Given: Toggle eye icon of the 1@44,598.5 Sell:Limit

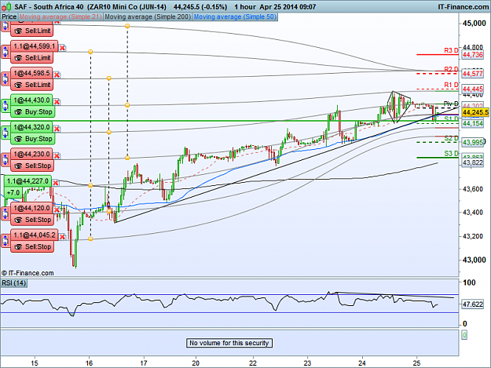Looking at the screenshot, I should 18,85.
